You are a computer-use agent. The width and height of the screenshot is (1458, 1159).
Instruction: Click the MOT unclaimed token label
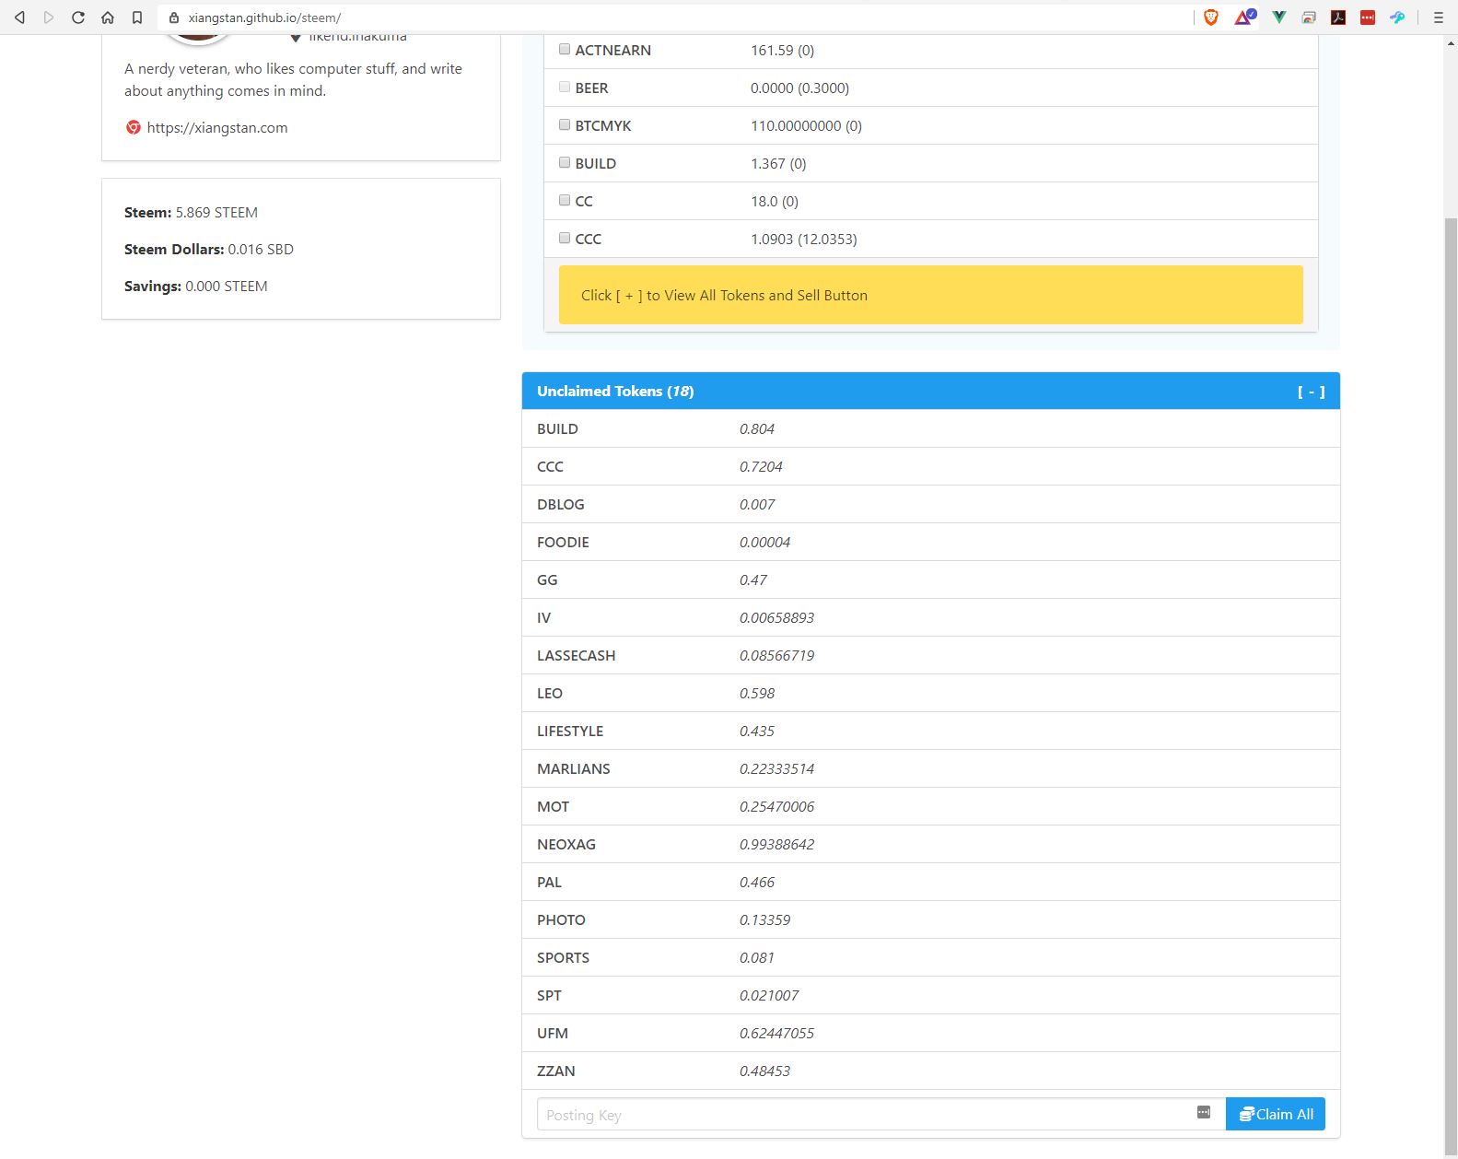pyautogui.click(x=553, y=806)
